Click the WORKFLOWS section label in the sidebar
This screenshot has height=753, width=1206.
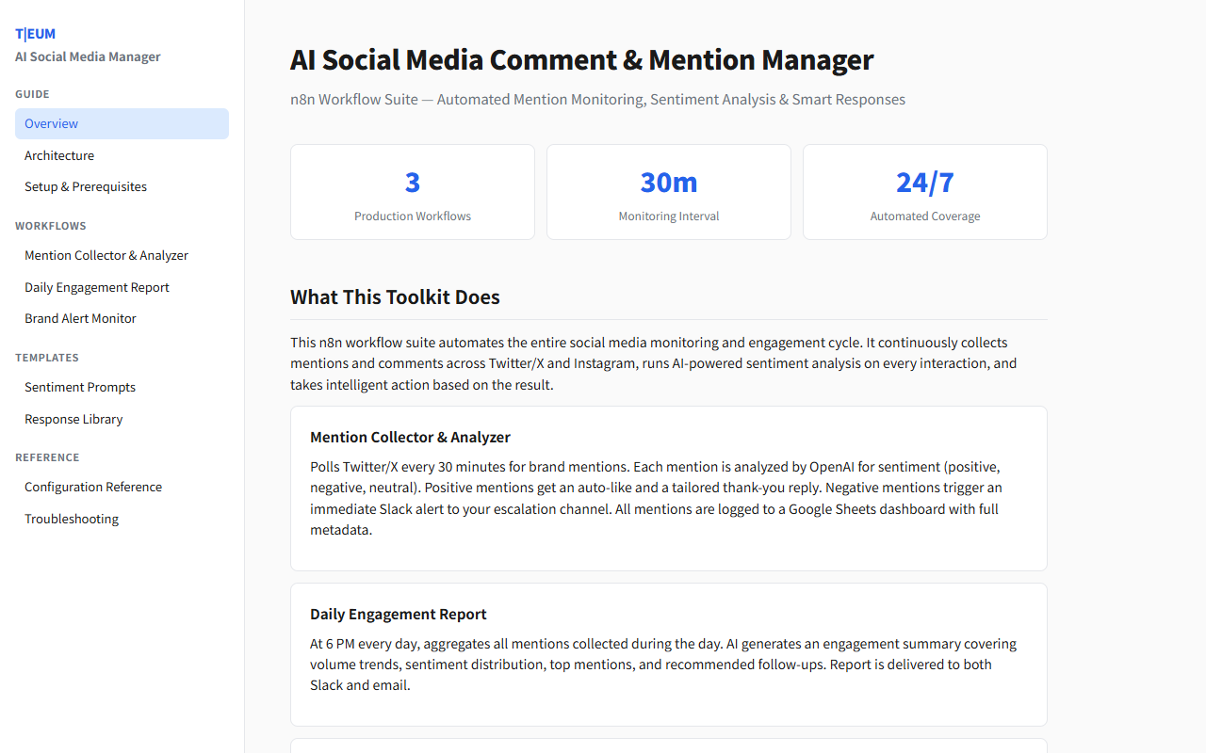pos(51,226)
